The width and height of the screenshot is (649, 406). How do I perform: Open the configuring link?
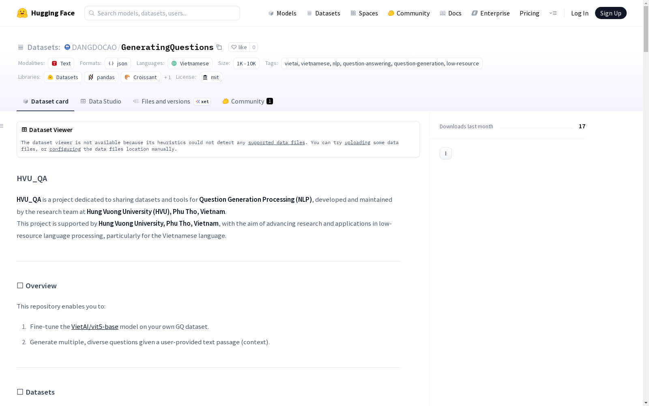click(x=65, y=149)
